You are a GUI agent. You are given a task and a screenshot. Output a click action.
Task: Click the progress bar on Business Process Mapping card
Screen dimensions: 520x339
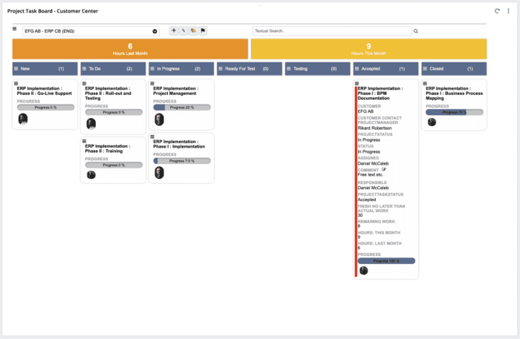click(x=455, y=112)
